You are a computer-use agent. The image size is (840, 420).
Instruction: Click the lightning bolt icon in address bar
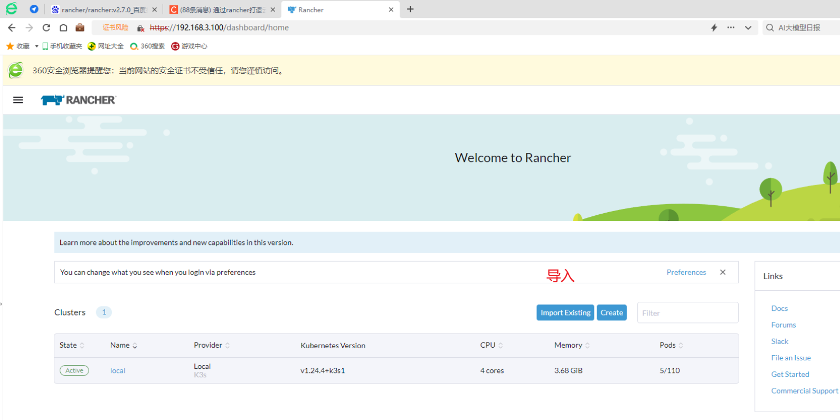pos(714,27)
